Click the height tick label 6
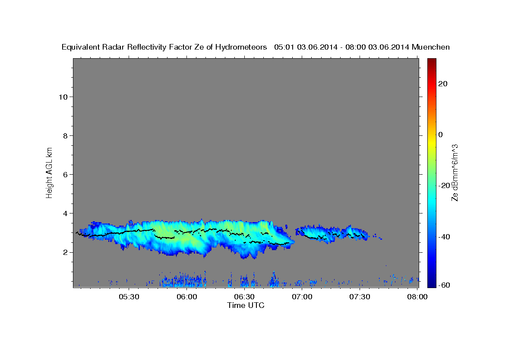Image resolution: width=518 pixels, height=345 pixels. coord(66,174)
